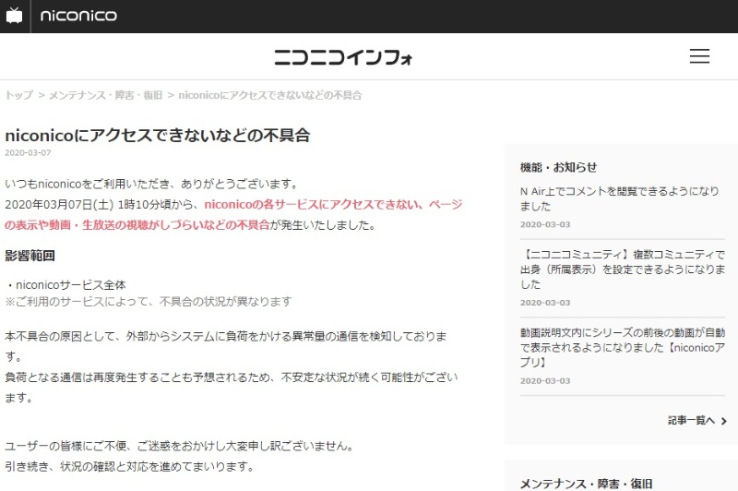
Task: Click the メンテナンス・障害・復旧 sidebar section heading
Action: pos(586,483)
